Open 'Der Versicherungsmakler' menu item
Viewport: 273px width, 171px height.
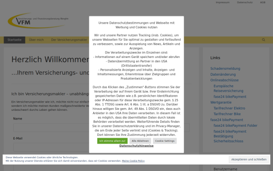pos(69,40)
